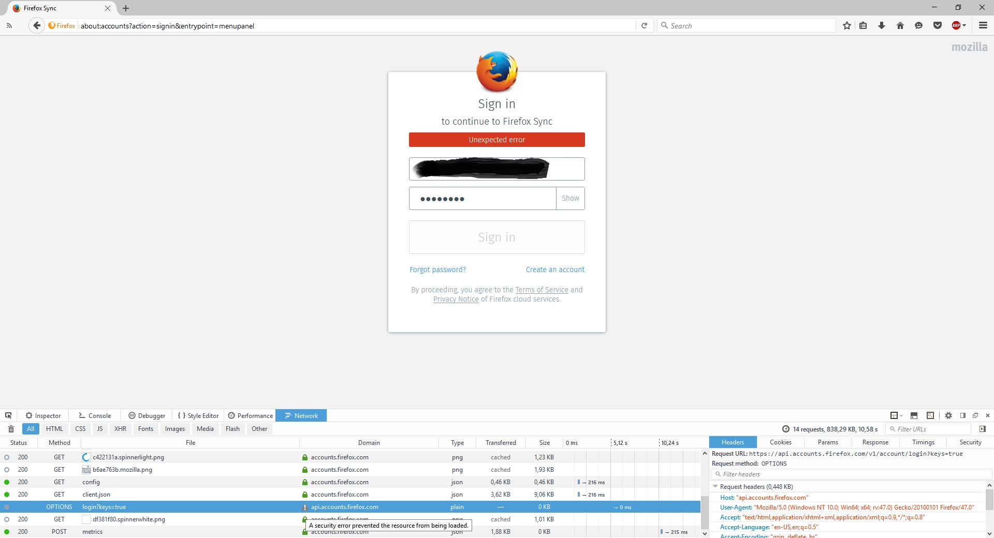The image size is (994, 538).
Task: Switch to the Inspector tab
Action: [x=43, y=415]
